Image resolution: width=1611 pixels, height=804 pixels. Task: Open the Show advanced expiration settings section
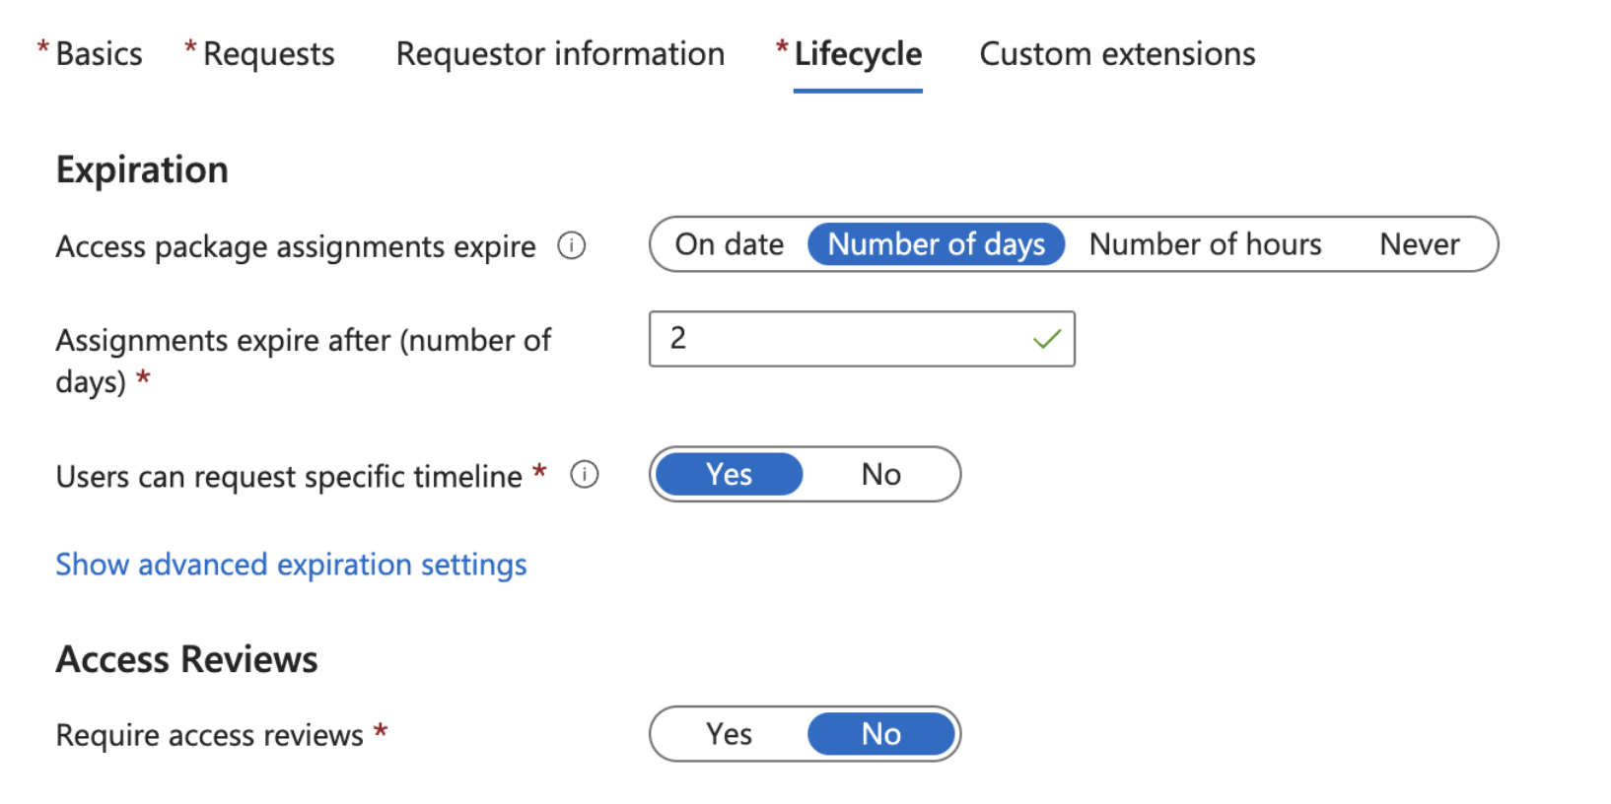click(x=291, y=564)
